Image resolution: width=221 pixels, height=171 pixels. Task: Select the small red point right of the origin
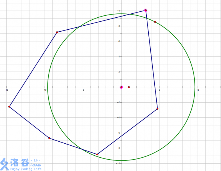[129, 87]
